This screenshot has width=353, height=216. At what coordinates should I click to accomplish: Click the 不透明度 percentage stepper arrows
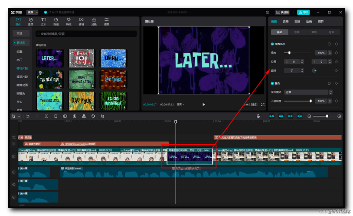click(x=330, y=101)
